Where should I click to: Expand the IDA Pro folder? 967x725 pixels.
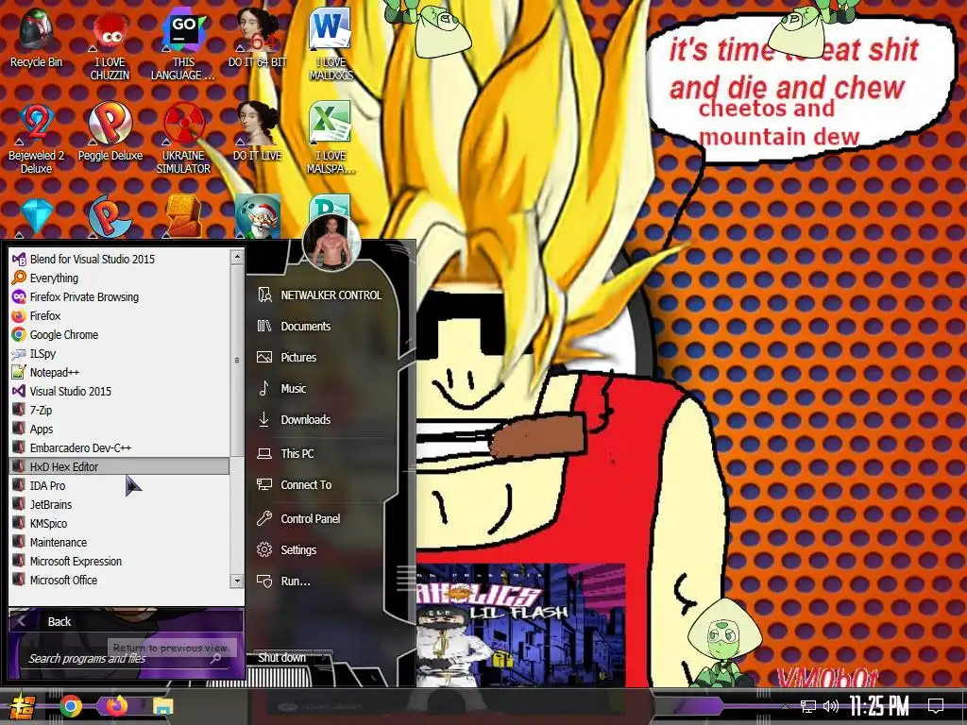point(120,486)
